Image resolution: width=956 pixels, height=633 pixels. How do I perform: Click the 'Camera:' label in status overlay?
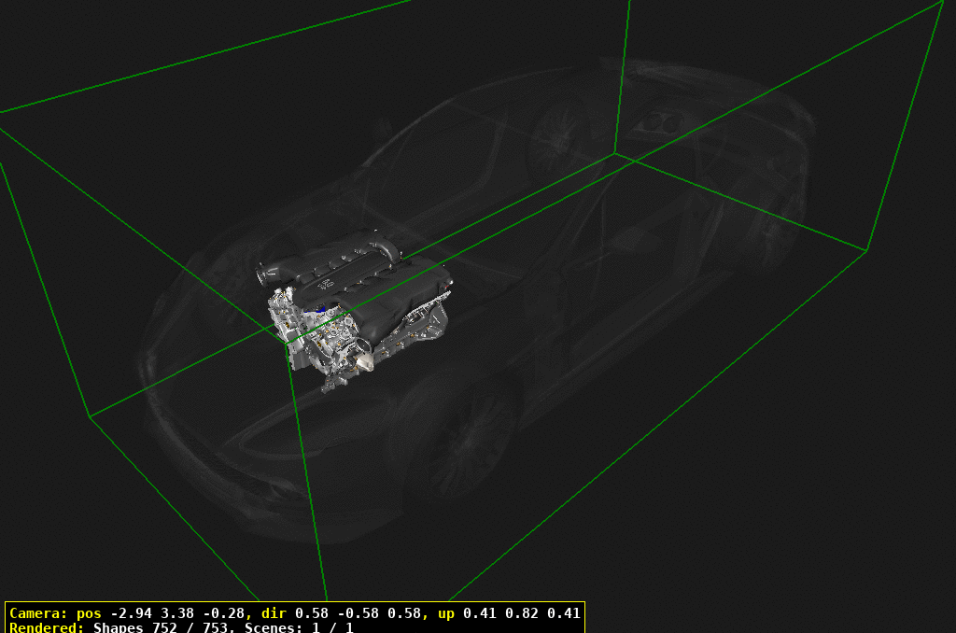38,613
